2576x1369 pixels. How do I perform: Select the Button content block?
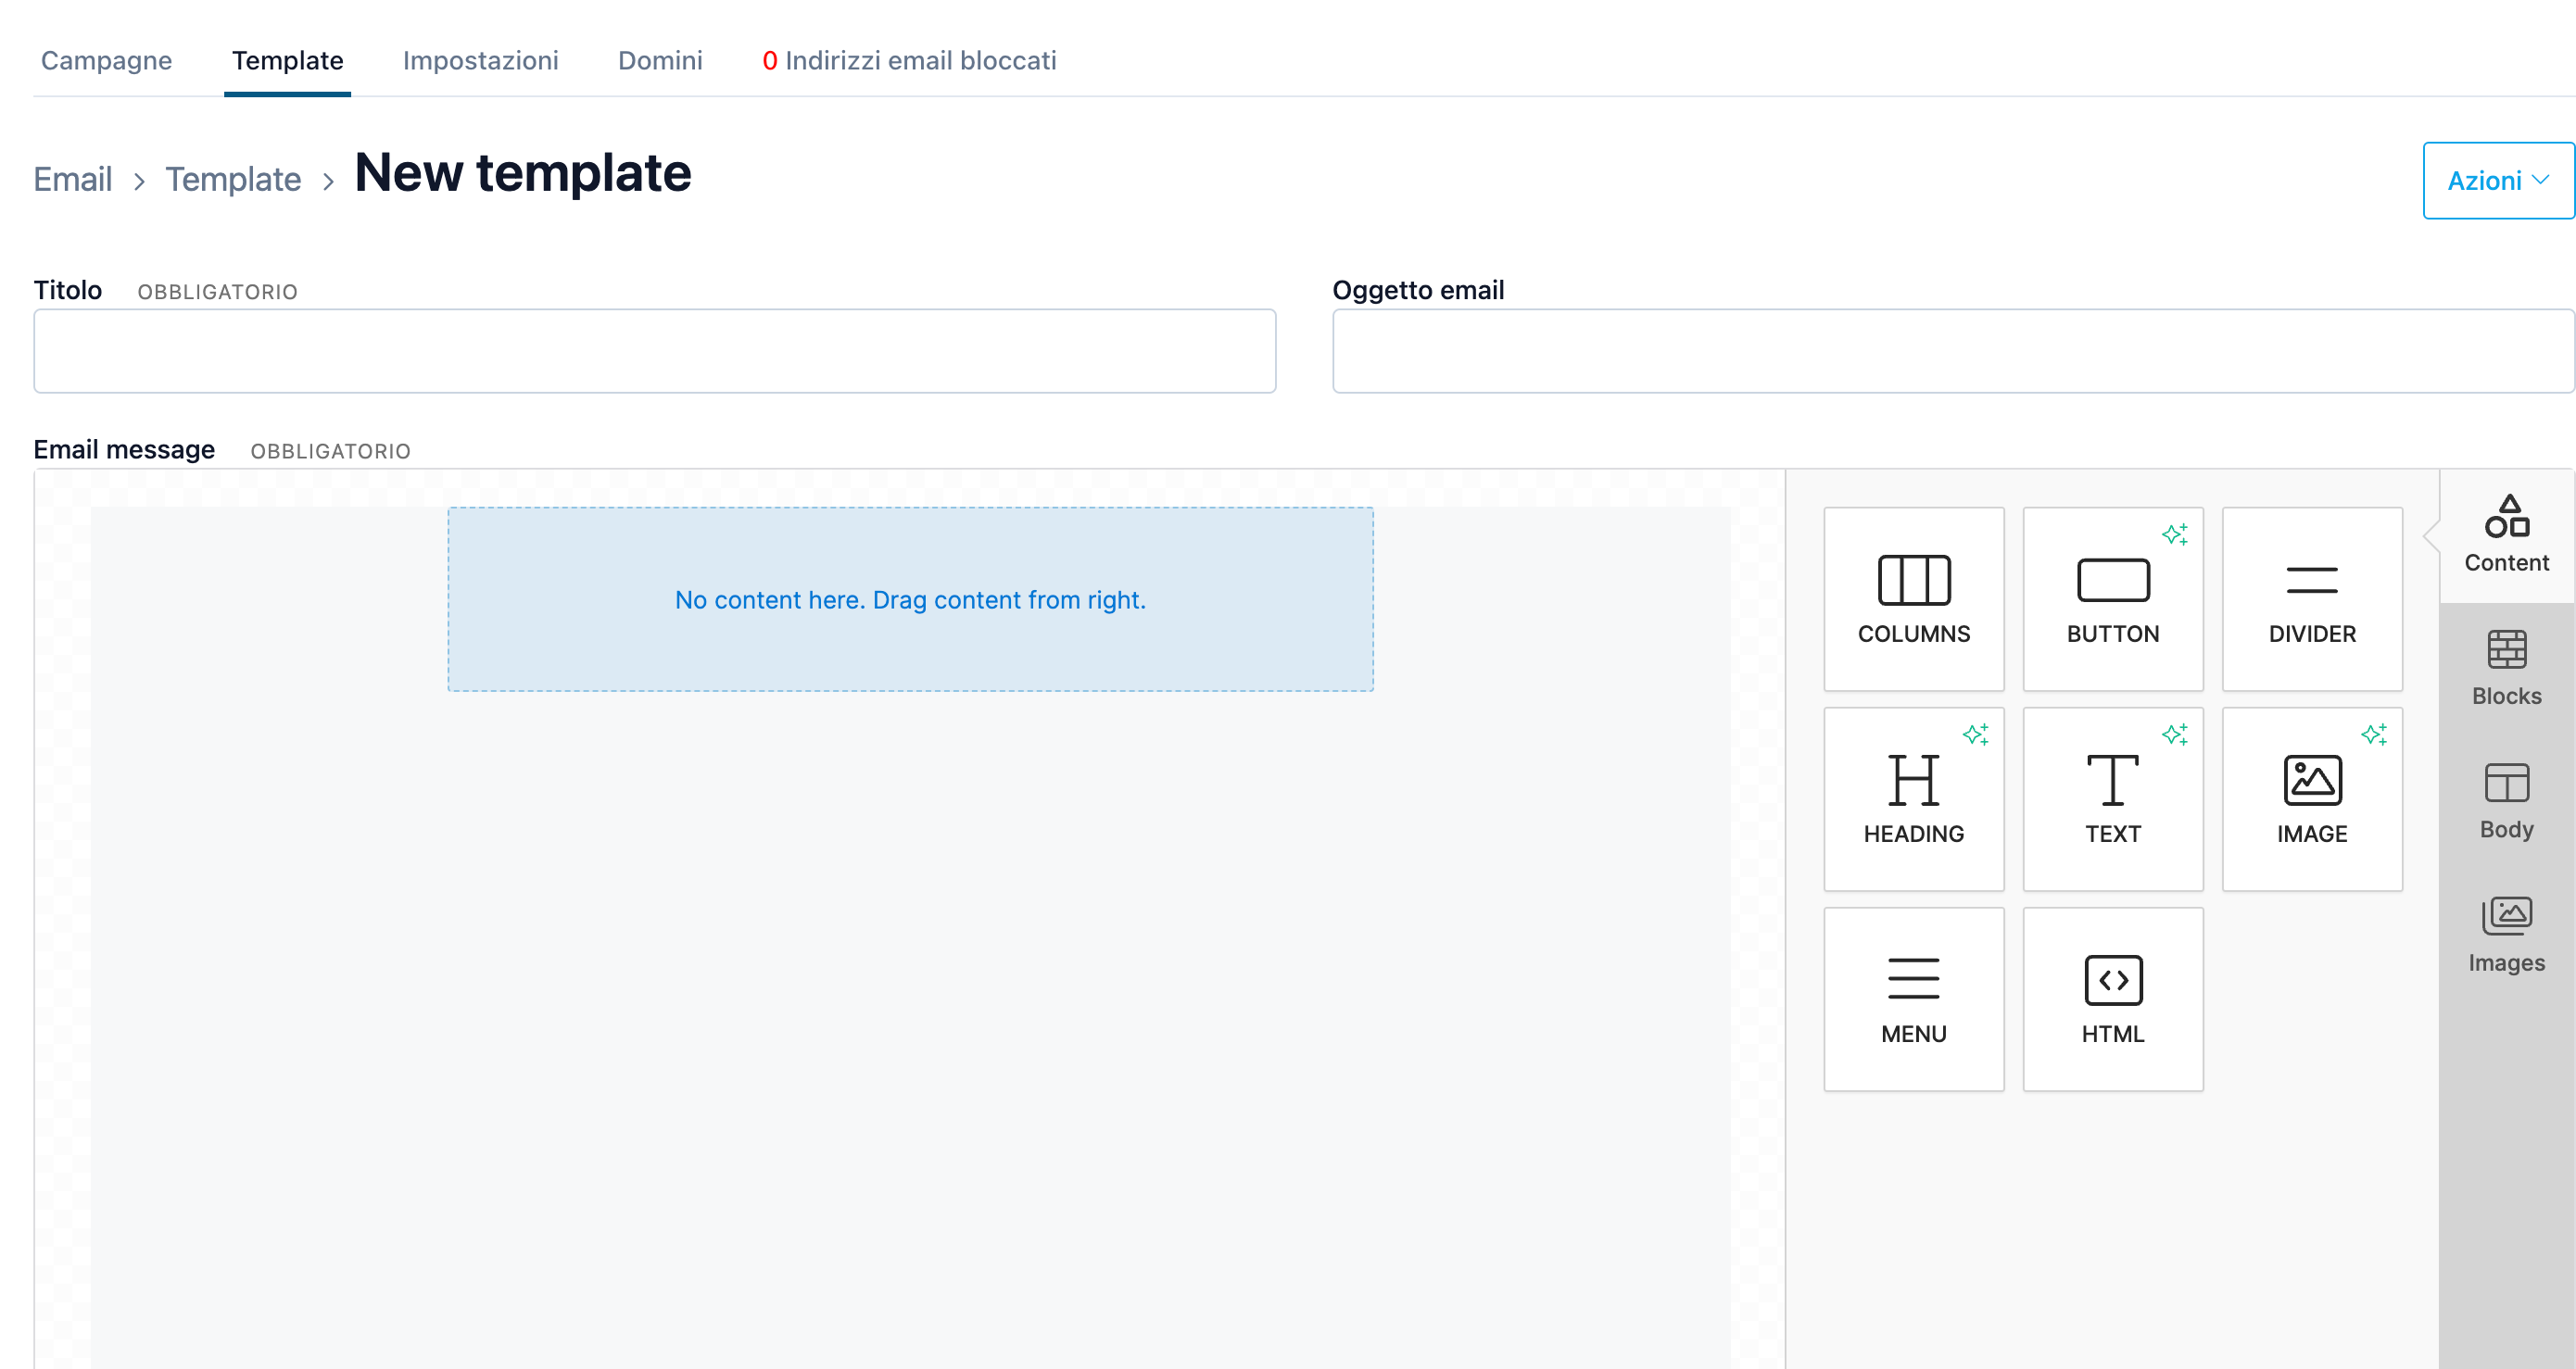pyautogui.click(x=2112, y=598)
